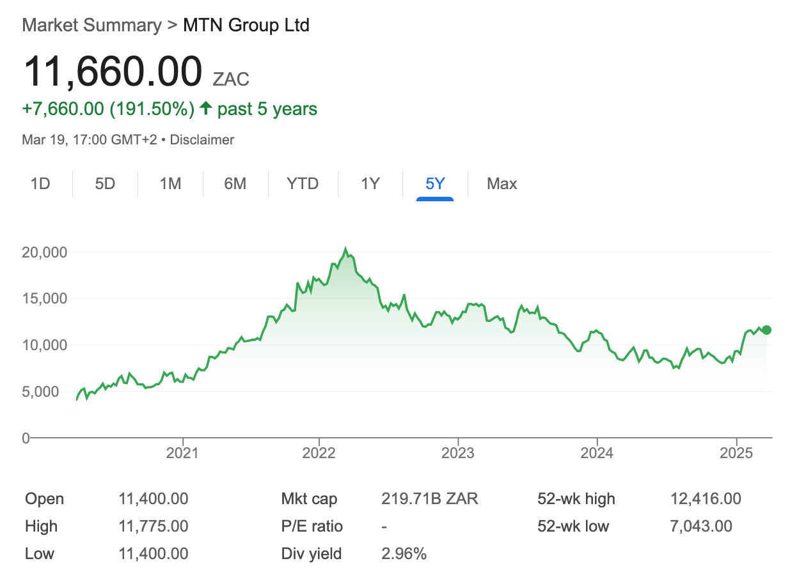Click the ZAC currency label
This screenshot has width=806, height=584.
click(x=232, y=79)
